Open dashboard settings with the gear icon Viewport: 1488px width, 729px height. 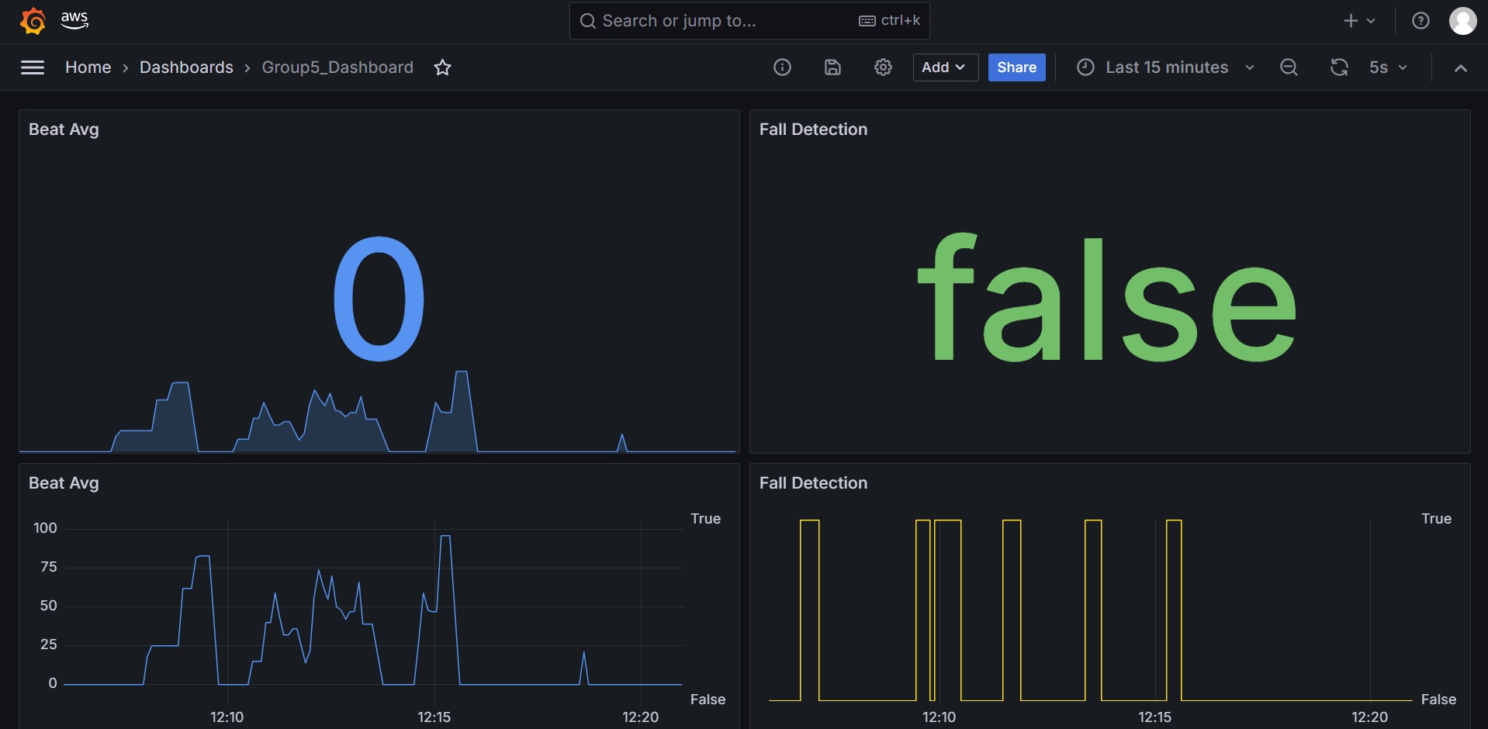point(882,67)
